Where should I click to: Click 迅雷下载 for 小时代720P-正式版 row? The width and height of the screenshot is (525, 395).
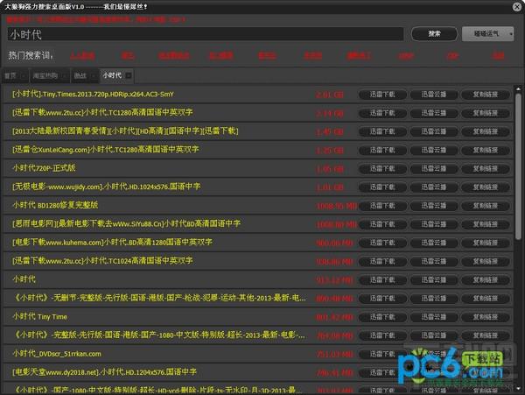382,169
